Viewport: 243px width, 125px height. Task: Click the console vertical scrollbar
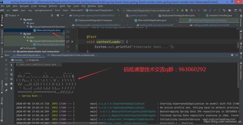click(238, 75)
